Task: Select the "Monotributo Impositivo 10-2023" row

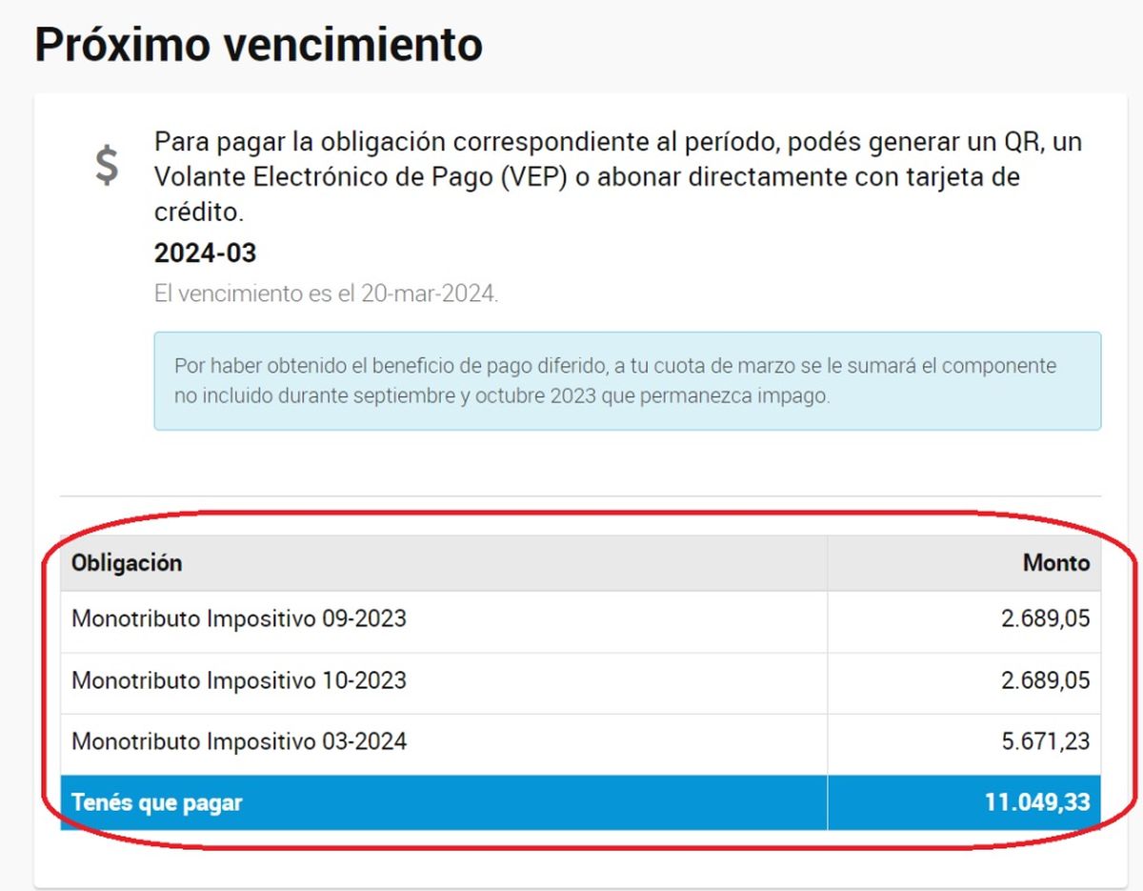Action: tap(241, 680)
